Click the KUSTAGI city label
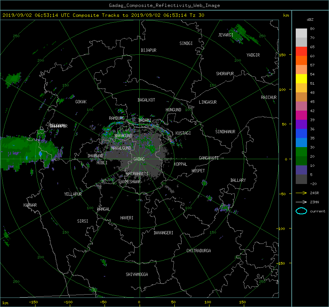This screenshot has height=307, width=329. 183,133
